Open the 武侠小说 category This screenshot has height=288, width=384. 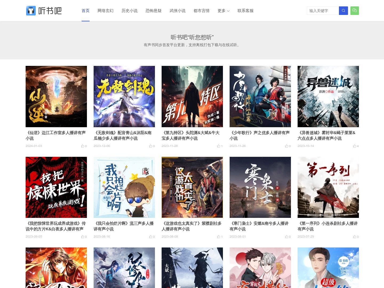coord(178,11)
